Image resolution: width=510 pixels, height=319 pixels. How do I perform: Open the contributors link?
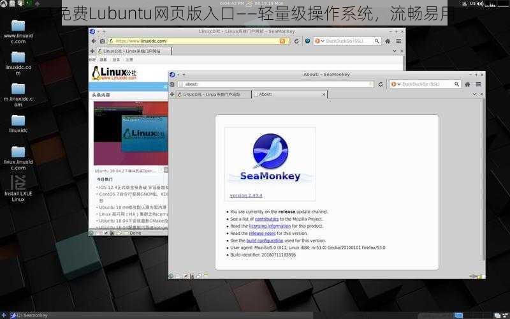click(266, 219)
